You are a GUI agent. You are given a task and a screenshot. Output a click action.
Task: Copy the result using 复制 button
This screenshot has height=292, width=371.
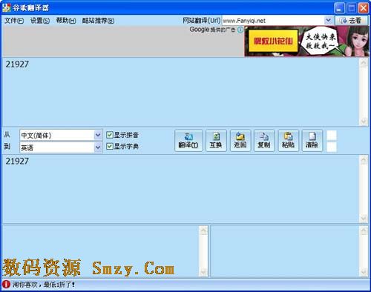pos(264,141)
